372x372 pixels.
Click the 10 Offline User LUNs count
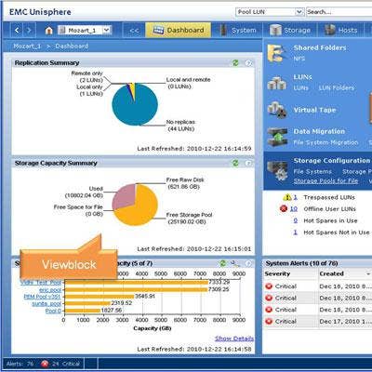pyautogui.click(x=294, y=209)
